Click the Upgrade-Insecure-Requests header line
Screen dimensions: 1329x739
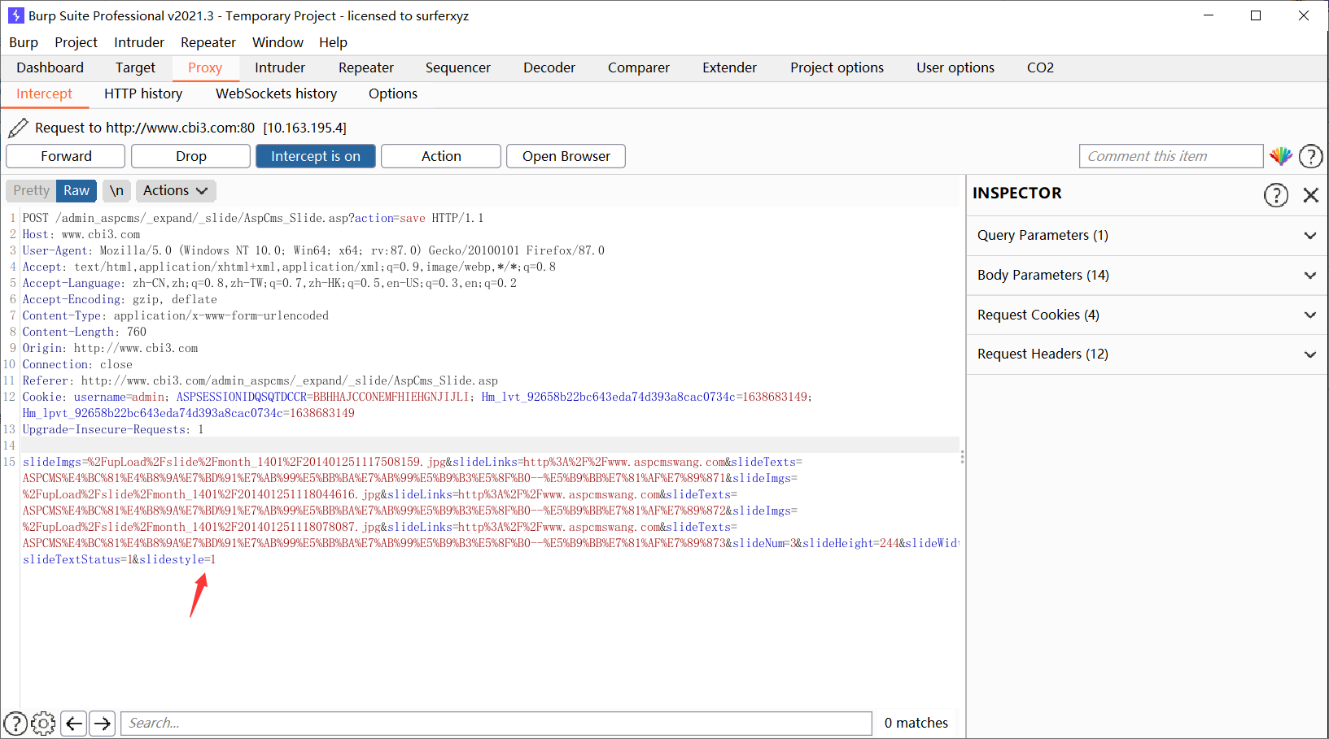(x=113, y=429)
